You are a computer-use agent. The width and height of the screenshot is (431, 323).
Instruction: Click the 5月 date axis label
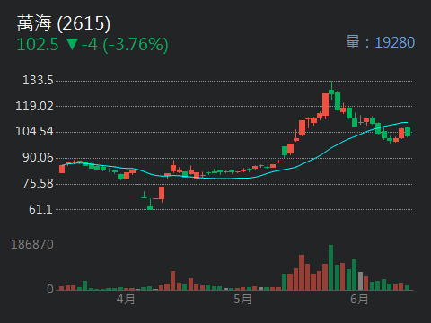point(242,299)
